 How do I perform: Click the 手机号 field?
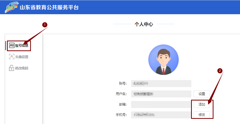point(161,115)
